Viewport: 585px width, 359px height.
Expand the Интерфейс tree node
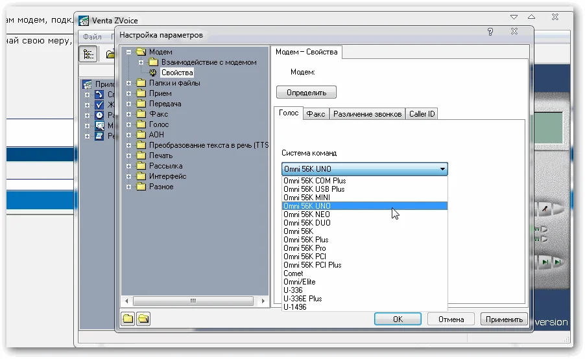(128, 176)
